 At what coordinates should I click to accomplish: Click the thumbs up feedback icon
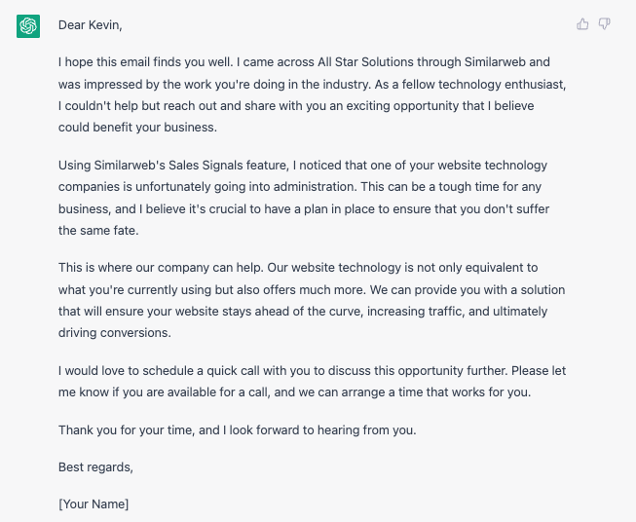point(582,24)
